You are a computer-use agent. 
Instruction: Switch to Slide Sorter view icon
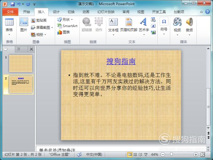135,154
